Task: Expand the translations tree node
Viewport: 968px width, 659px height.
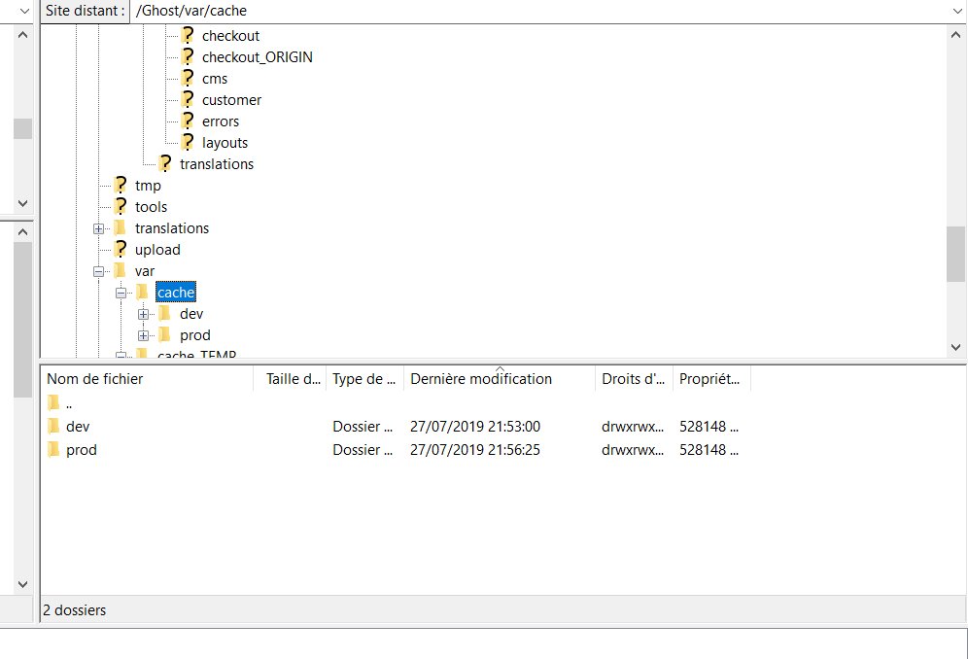Action: (98, 228)
